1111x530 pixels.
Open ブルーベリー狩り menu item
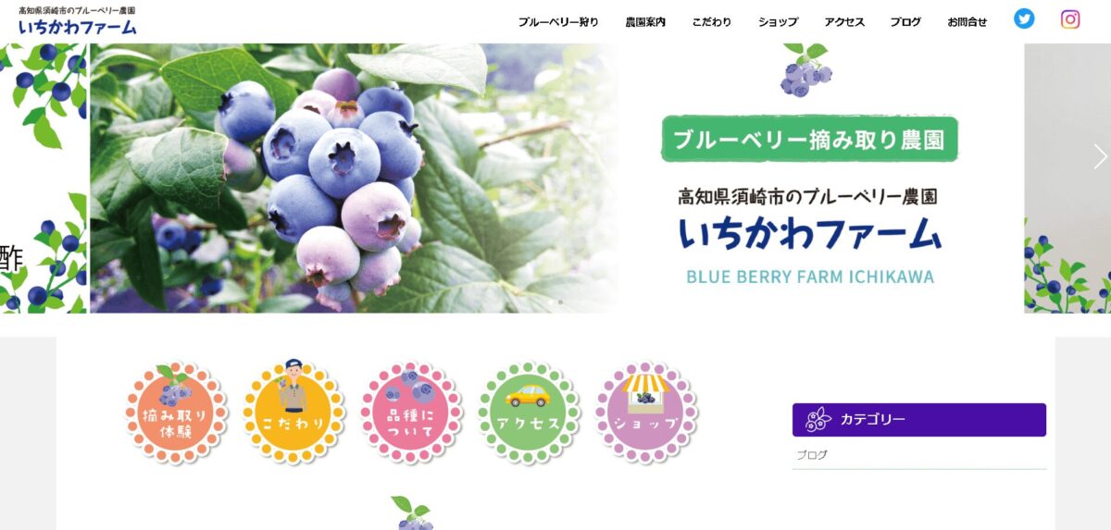(x=558, y=21)
